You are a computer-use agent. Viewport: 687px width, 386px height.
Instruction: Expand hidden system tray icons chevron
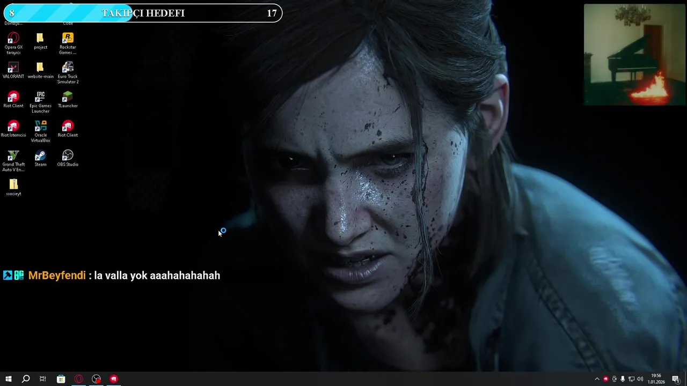597,379
